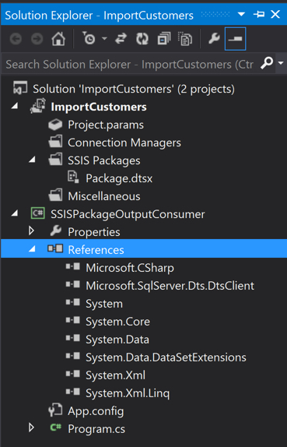This screenshot has width=287, height=447.
Task: Click the Microsoft.SqlServer.Dts.DtsClient reference icon
Action: (73, 284)
